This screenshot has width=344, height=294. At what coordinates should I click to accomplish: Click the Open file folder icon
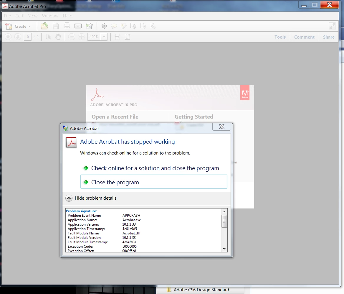click(44, 26)
